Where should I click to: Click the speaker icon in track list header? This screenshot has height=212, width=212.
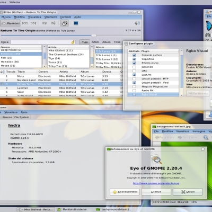[x=2, y=72]
